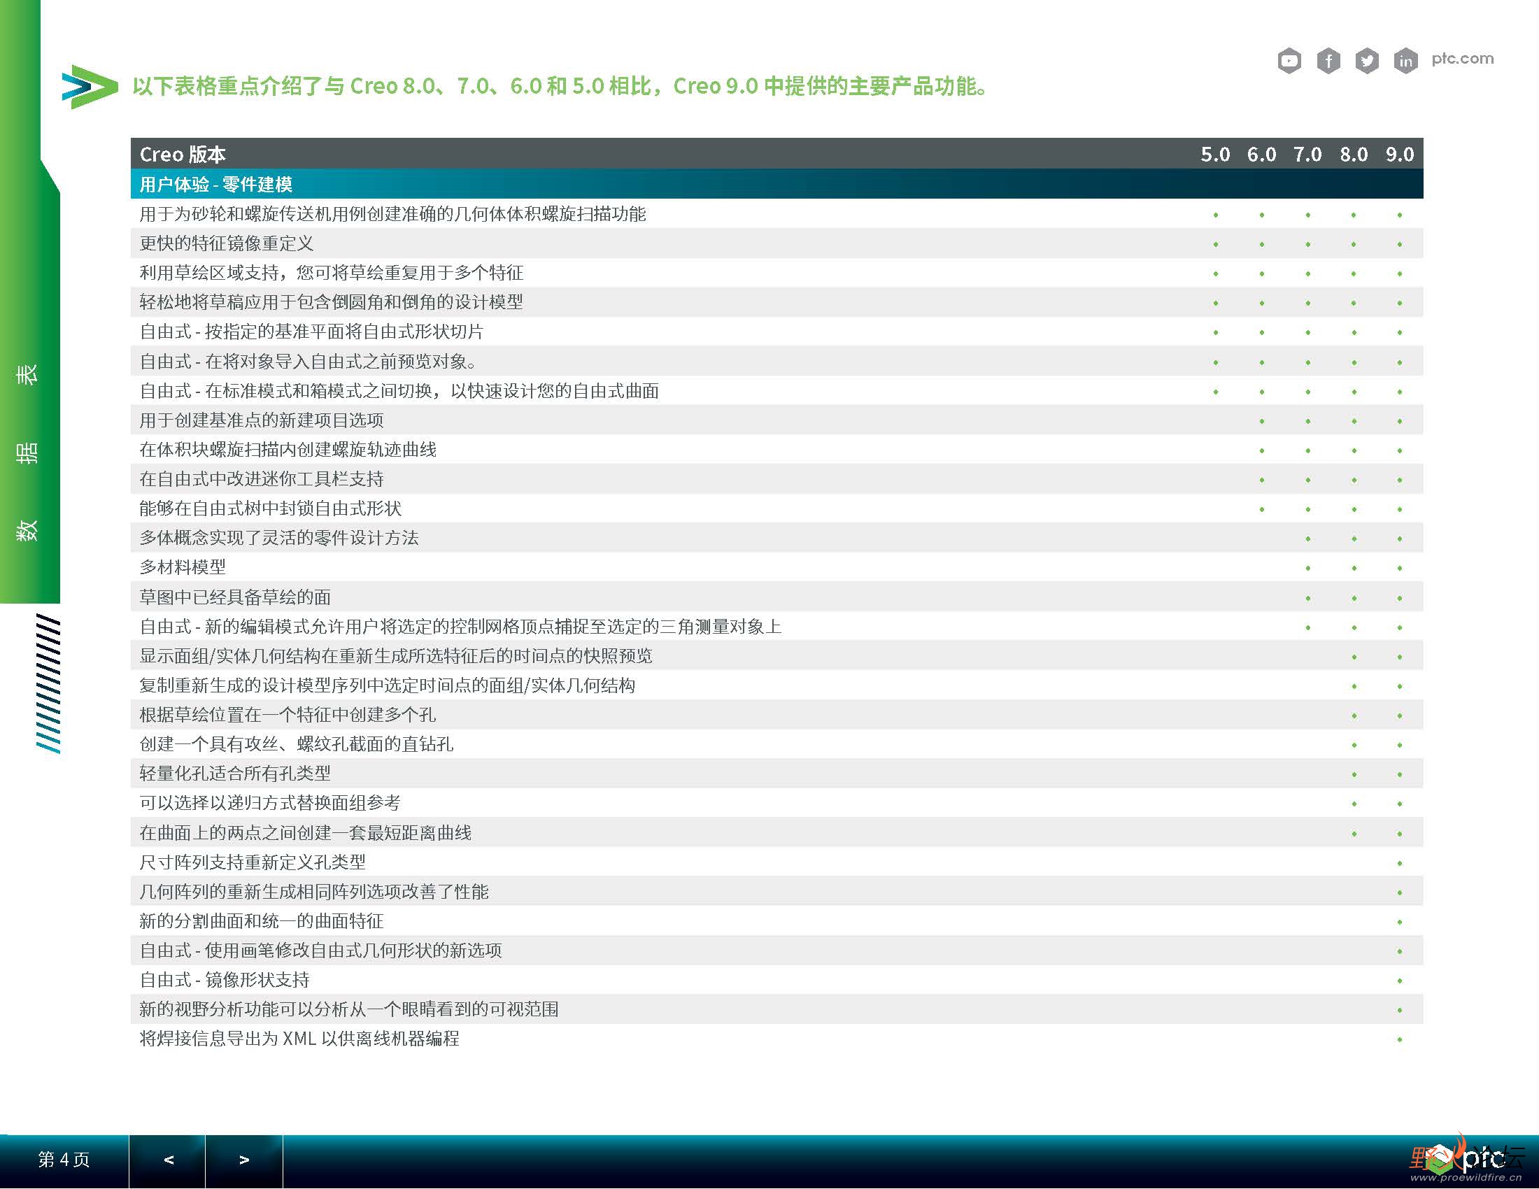Click www.proewildfire.cn watermark in corner
This screenshot has height=1189, width=1539.
point(1466,1178)
